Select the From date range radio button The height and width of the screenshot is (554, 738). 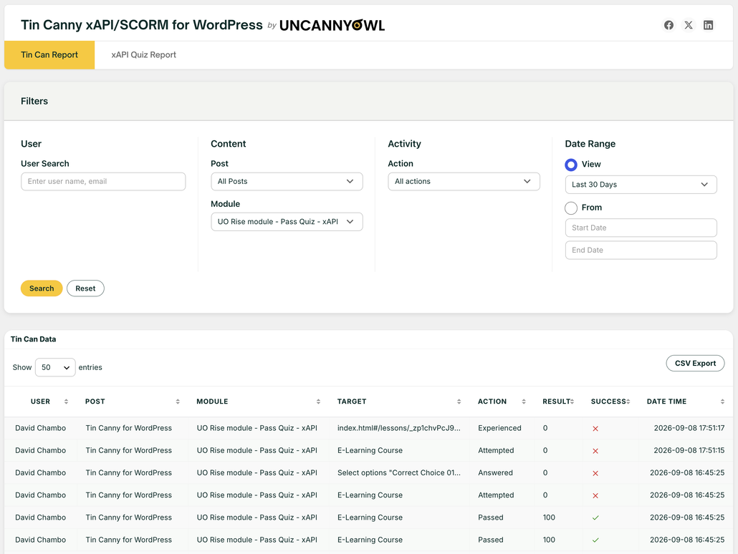click(x=571, y=208)
